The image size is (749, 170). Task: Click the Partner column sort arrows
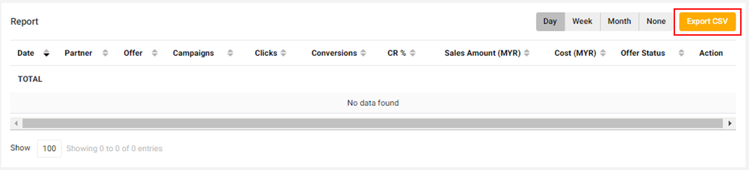105,53
